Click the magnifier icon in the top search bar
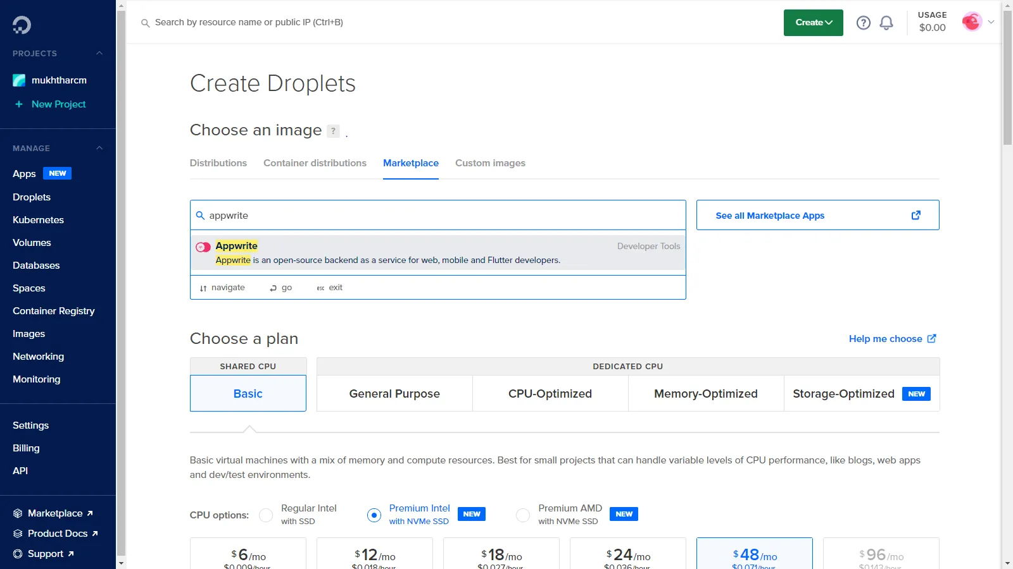 145,22
